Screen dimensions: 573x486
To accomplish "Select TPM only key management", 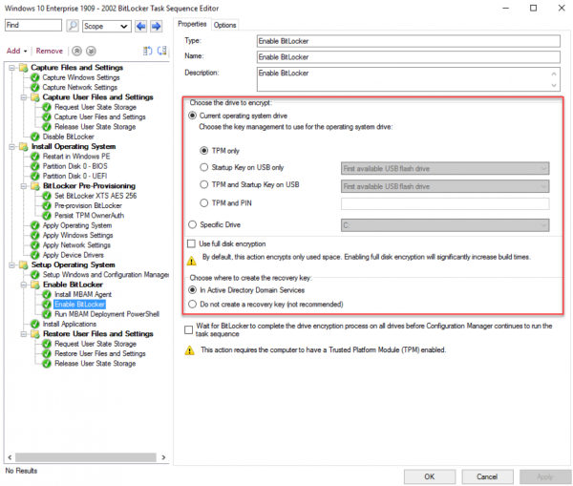I will pos(204,151).
